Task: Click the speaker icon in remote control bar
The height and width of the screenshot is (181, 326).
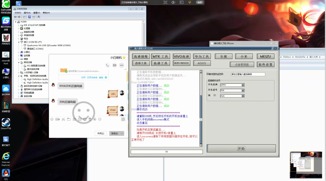Action: [x=173, y=2]
